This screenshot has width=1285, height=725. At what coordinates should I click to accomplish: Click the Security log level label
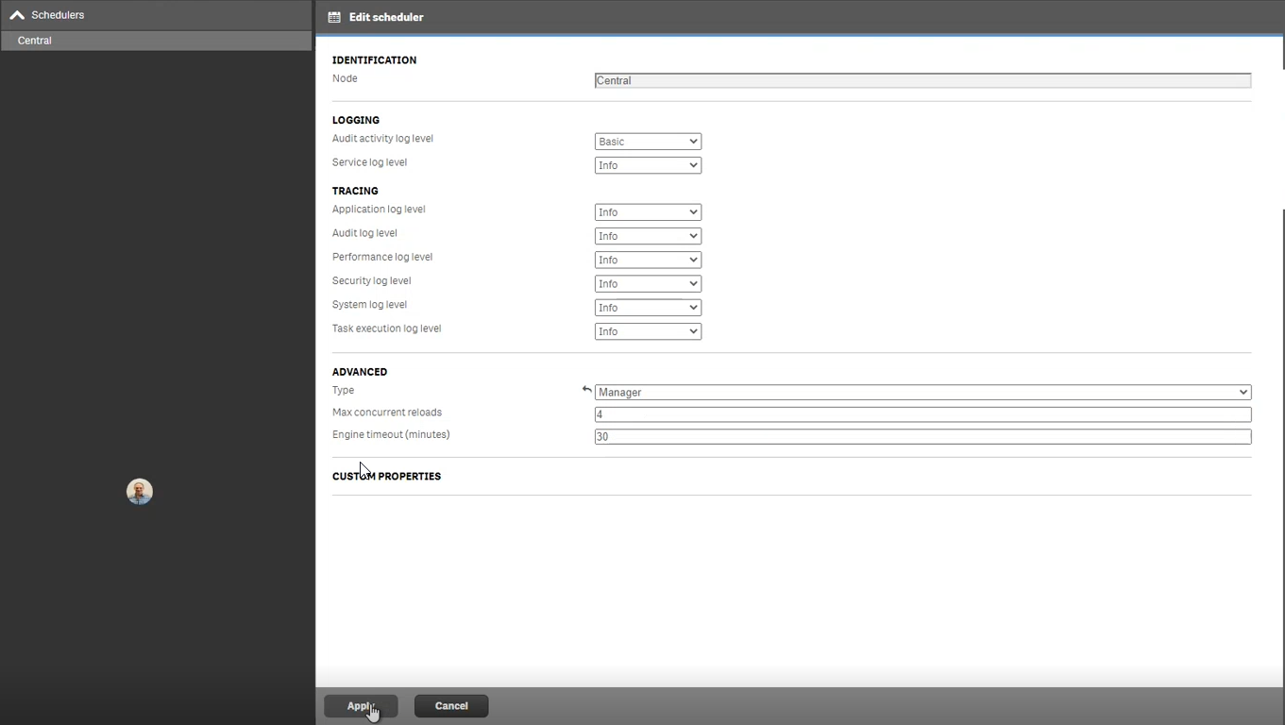[371, 281]
